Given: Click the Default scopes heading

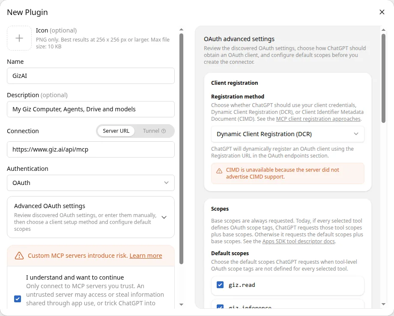Looking at the screenshot, I should [x=230, y=253].
